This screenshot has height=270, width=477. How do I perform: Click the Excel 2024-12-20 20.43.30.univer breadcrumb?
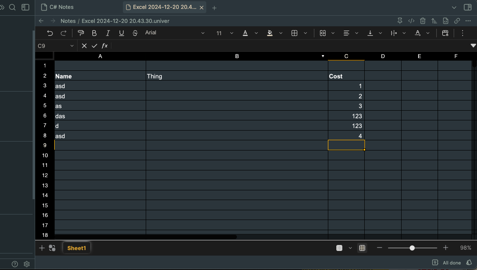tap(125, 21)
